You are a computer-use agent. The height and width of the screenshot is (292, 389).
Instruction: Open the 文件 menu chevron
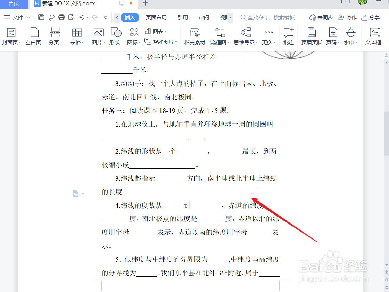[x=28, y=17]
